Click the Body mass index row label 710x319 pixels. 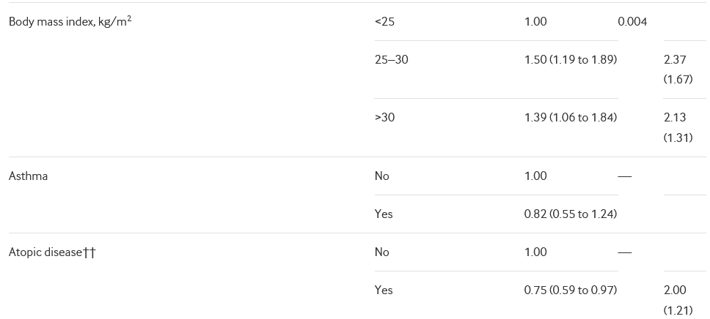(x=70, y=21)
